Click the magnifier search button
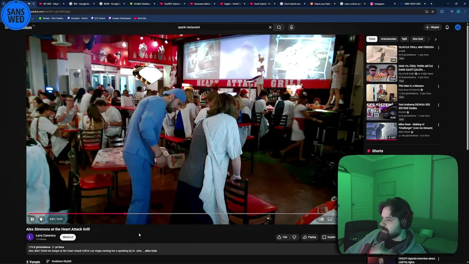Screen dimensions: 469x264 pyautogui.click(x=279, y=27)
